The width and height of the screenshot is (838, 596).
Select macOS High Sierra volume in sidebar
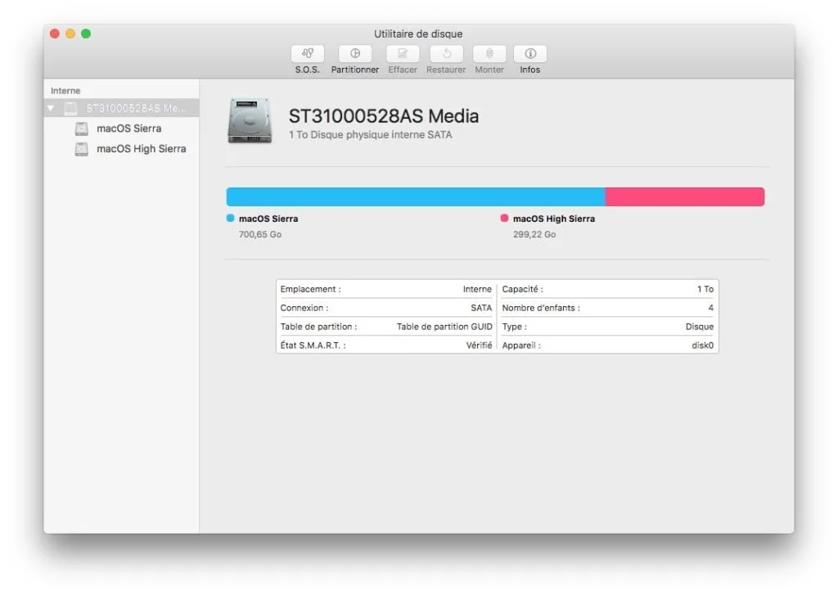(x=122, y=149)
